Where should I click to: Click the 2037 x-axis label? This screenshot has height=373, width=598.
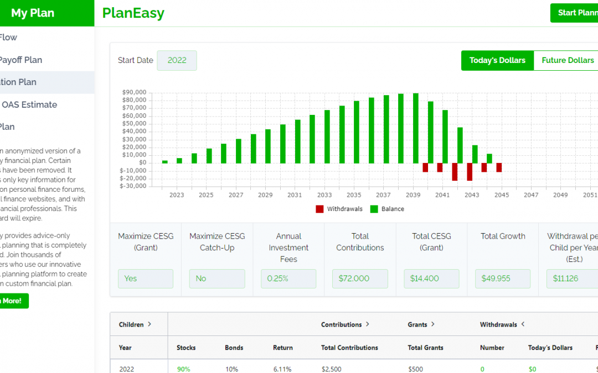(383, 195)
